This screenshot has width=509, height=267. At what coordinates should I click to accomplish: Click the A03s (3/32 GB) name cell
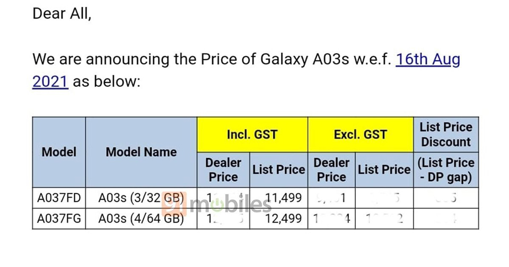(x=141, y=198)
